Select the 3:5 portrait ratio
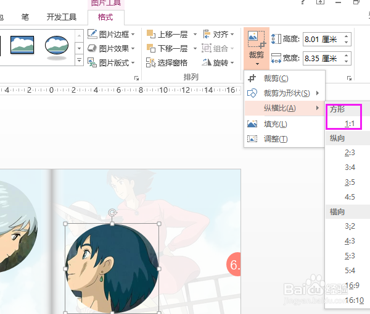This screenshot has height=314, width=370. [350, 182]
